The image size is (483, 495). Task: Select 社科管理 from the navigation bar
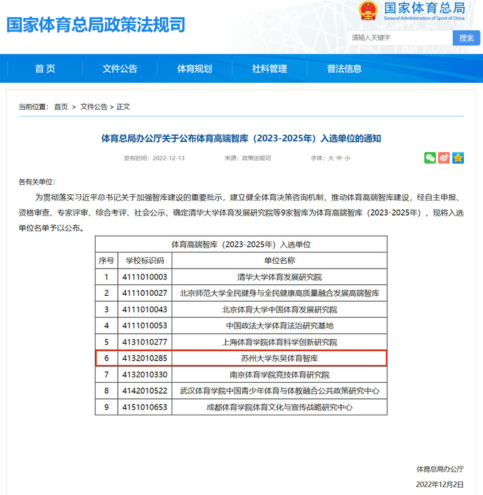point(270,69)
